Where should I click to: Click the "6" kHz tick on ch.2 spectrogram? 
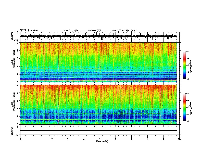click(18, 101)
